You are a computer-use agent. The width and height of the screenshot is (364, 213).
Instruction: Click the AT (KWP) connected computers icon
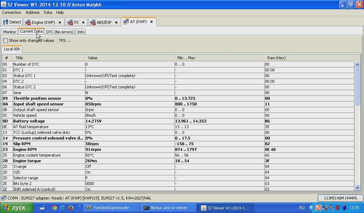point(126,22)
